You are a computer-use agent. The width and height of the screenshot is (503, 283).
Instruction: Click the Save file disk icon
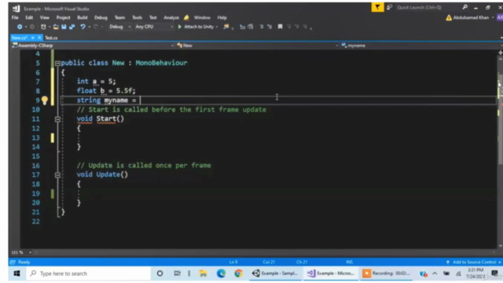point(64,27)
